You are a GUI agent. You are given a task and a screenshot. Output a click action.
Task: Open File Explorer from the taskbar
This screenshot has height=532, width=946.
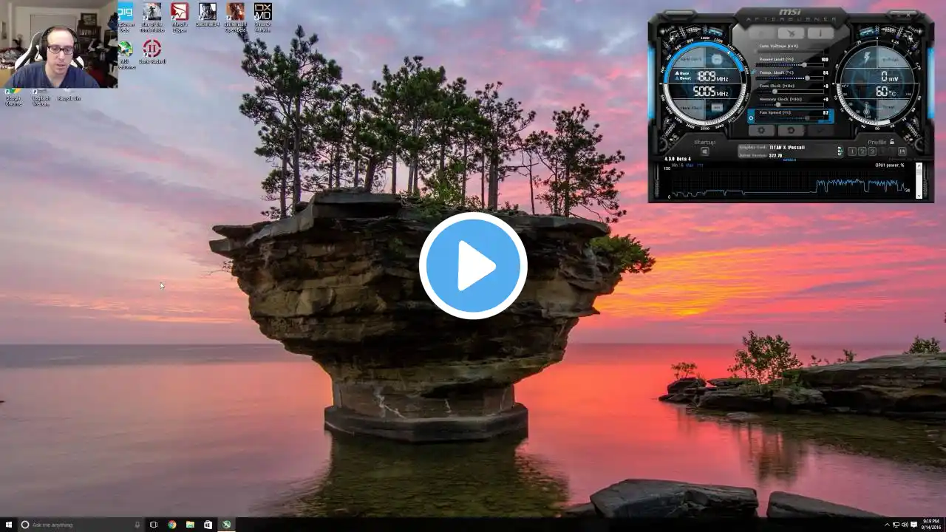pyautogui.click(x=190, y=525)
